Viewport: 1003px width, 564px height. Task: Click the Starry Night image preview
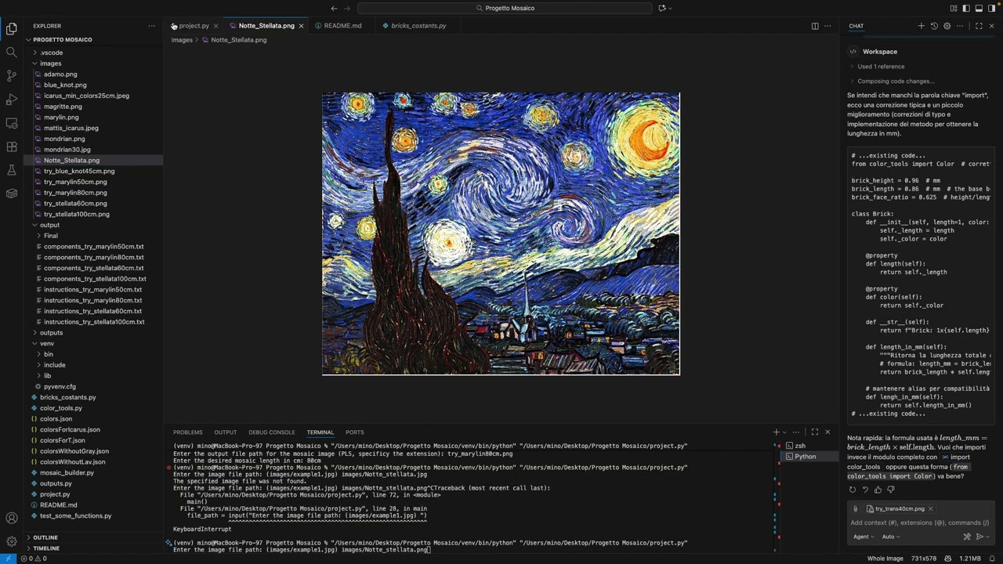pos(501,233)
